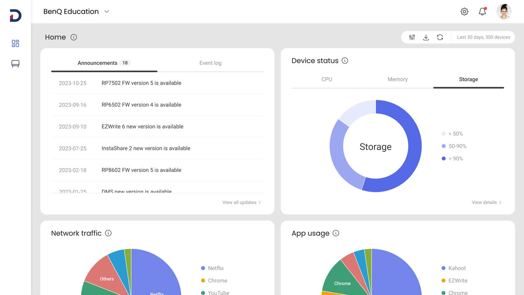Toggle the 50-90% storage legend item
The width and height of the screenshot is (524, 295).
pyautogui.click(x=454, y=146)
